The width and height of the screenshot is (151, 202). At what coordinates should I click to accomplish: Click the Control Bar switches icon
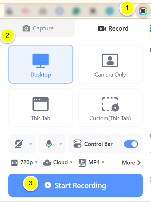(x=77, y=144)
